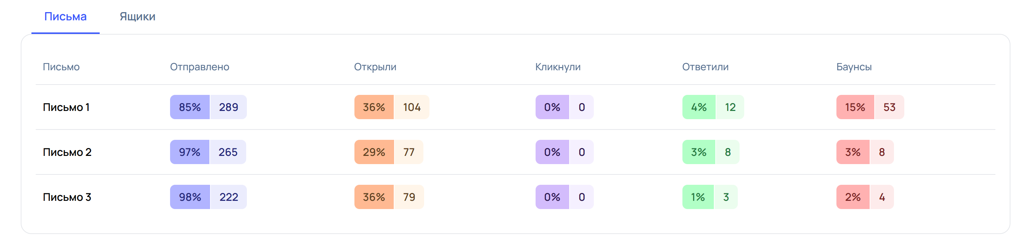Switch to the Ящики tab
The height and width of the screenshot is (249, 1029).
pyautogui.click(x=138, y=16)
